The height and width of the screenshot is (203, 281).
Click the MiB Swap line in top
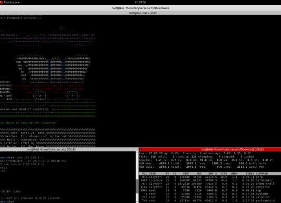(x=202, y=167)
